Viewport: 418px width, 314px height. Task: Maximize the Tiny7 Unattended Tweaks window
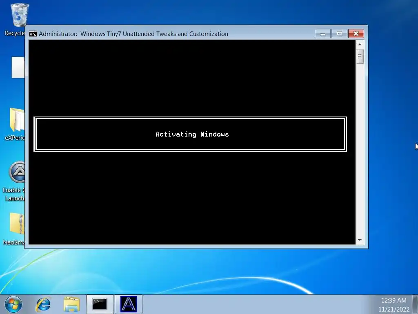tap(339, 34)
